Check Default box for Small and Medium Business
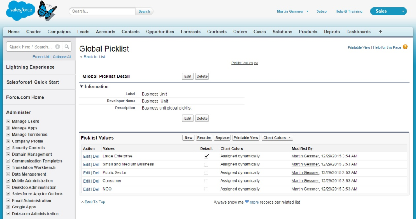Screen dimensions: 416x219 206,165
